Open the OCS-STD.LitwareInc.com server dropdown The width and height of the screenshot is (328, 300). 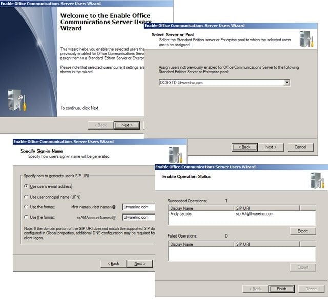pos(287,82)
